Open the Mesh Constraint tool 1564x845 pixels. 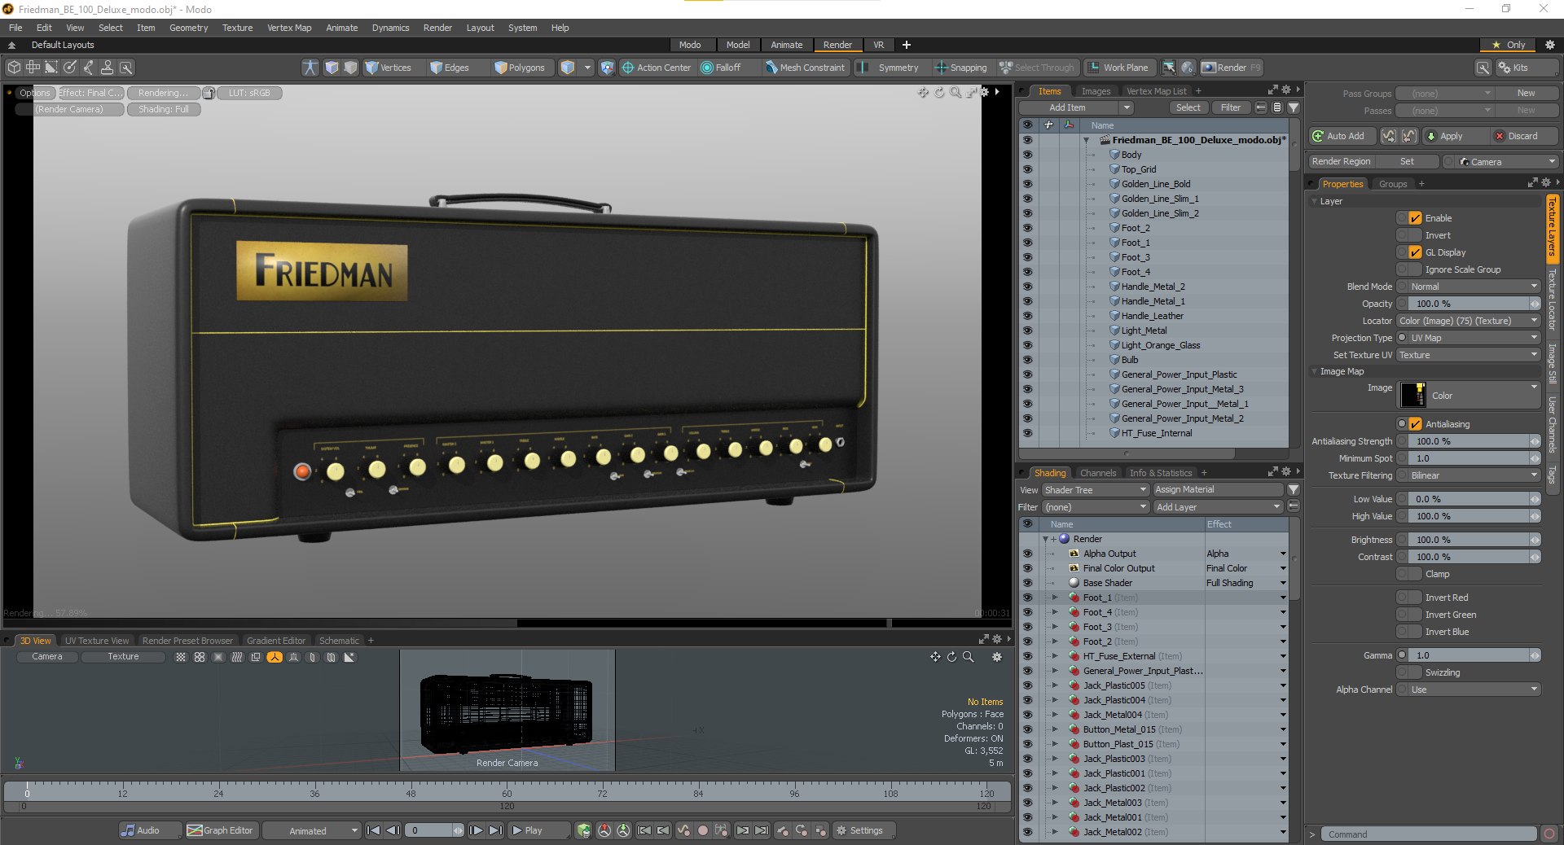pyautogui.click(x=805, y=68)
